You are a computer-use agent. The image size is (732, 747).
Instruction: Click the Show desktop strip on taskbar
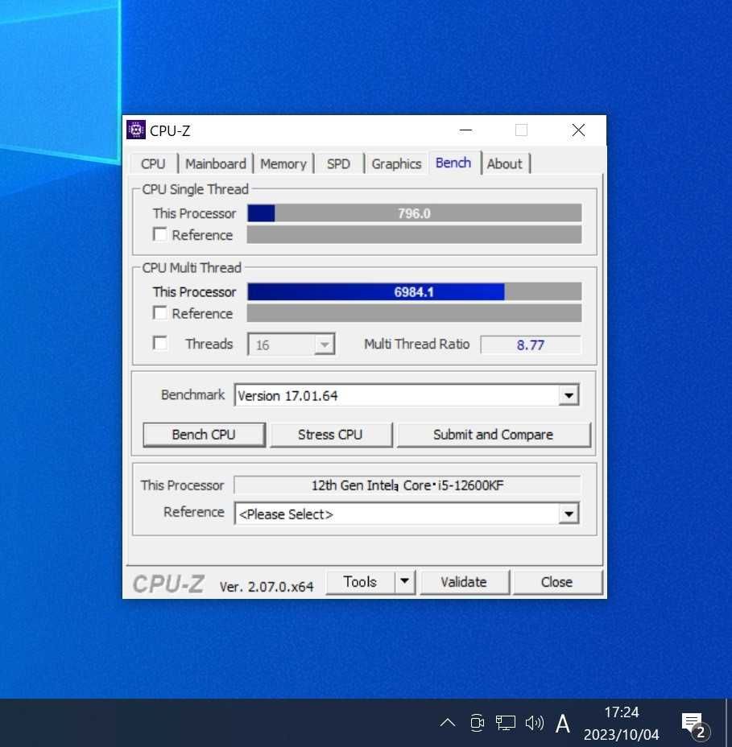(729, 723)
